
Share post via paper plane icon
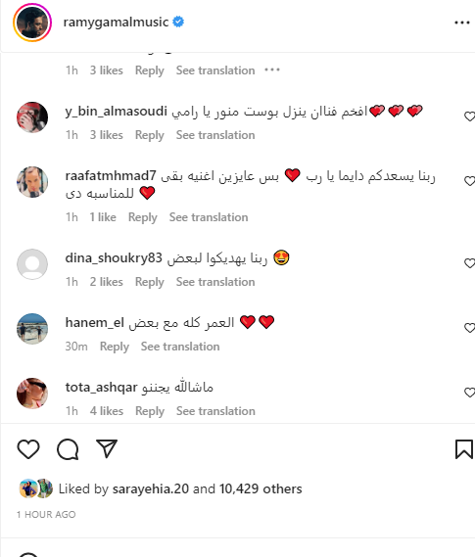107,448
